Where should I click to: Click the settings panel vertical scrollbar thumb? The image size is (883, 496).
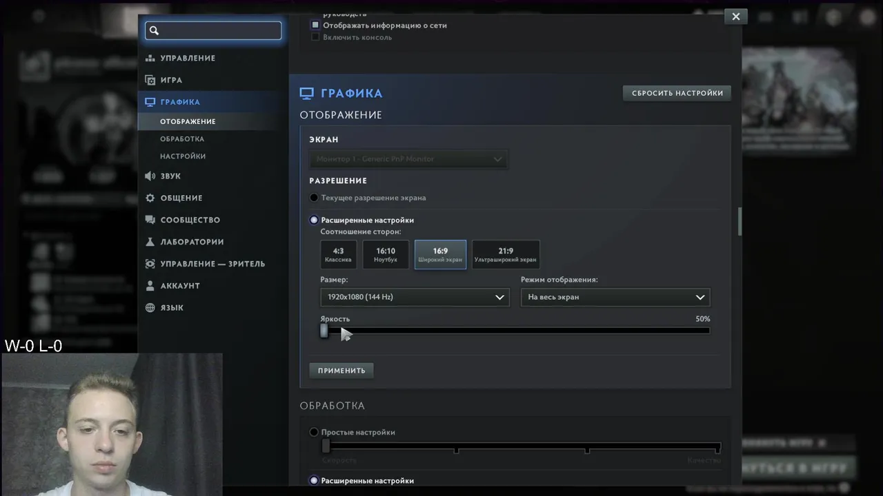tap(740, 221)
